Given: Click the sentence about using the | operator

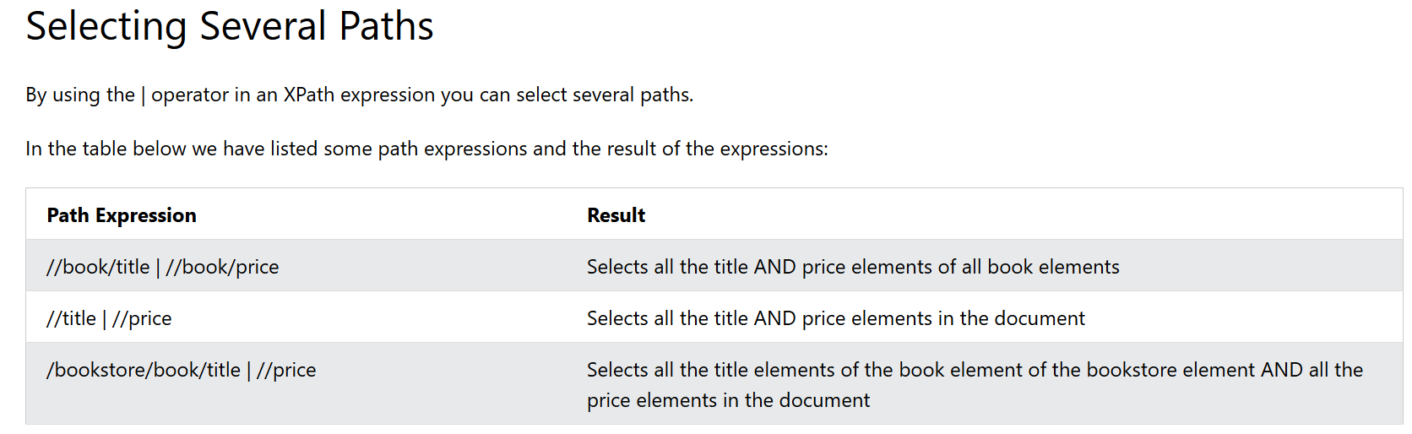Looking at the screenshot, I should (359, 95).
